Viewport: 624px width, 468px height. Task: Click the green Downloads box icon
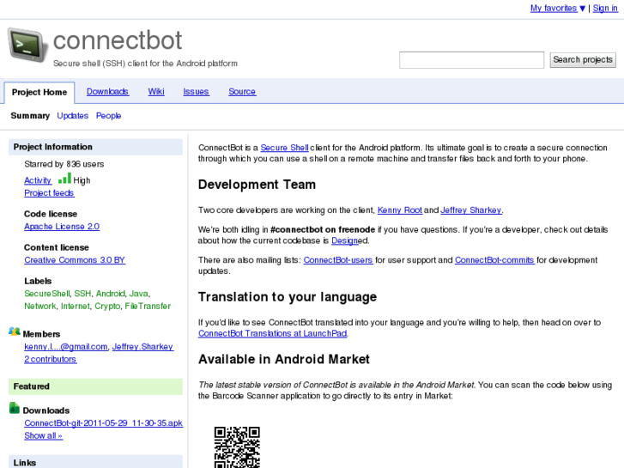click(x=15, y=409)
